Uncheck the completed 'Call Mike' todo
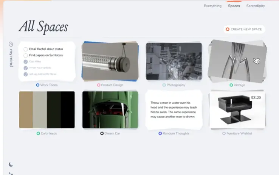This screenshot has width=279, height=175. point(26,62)
